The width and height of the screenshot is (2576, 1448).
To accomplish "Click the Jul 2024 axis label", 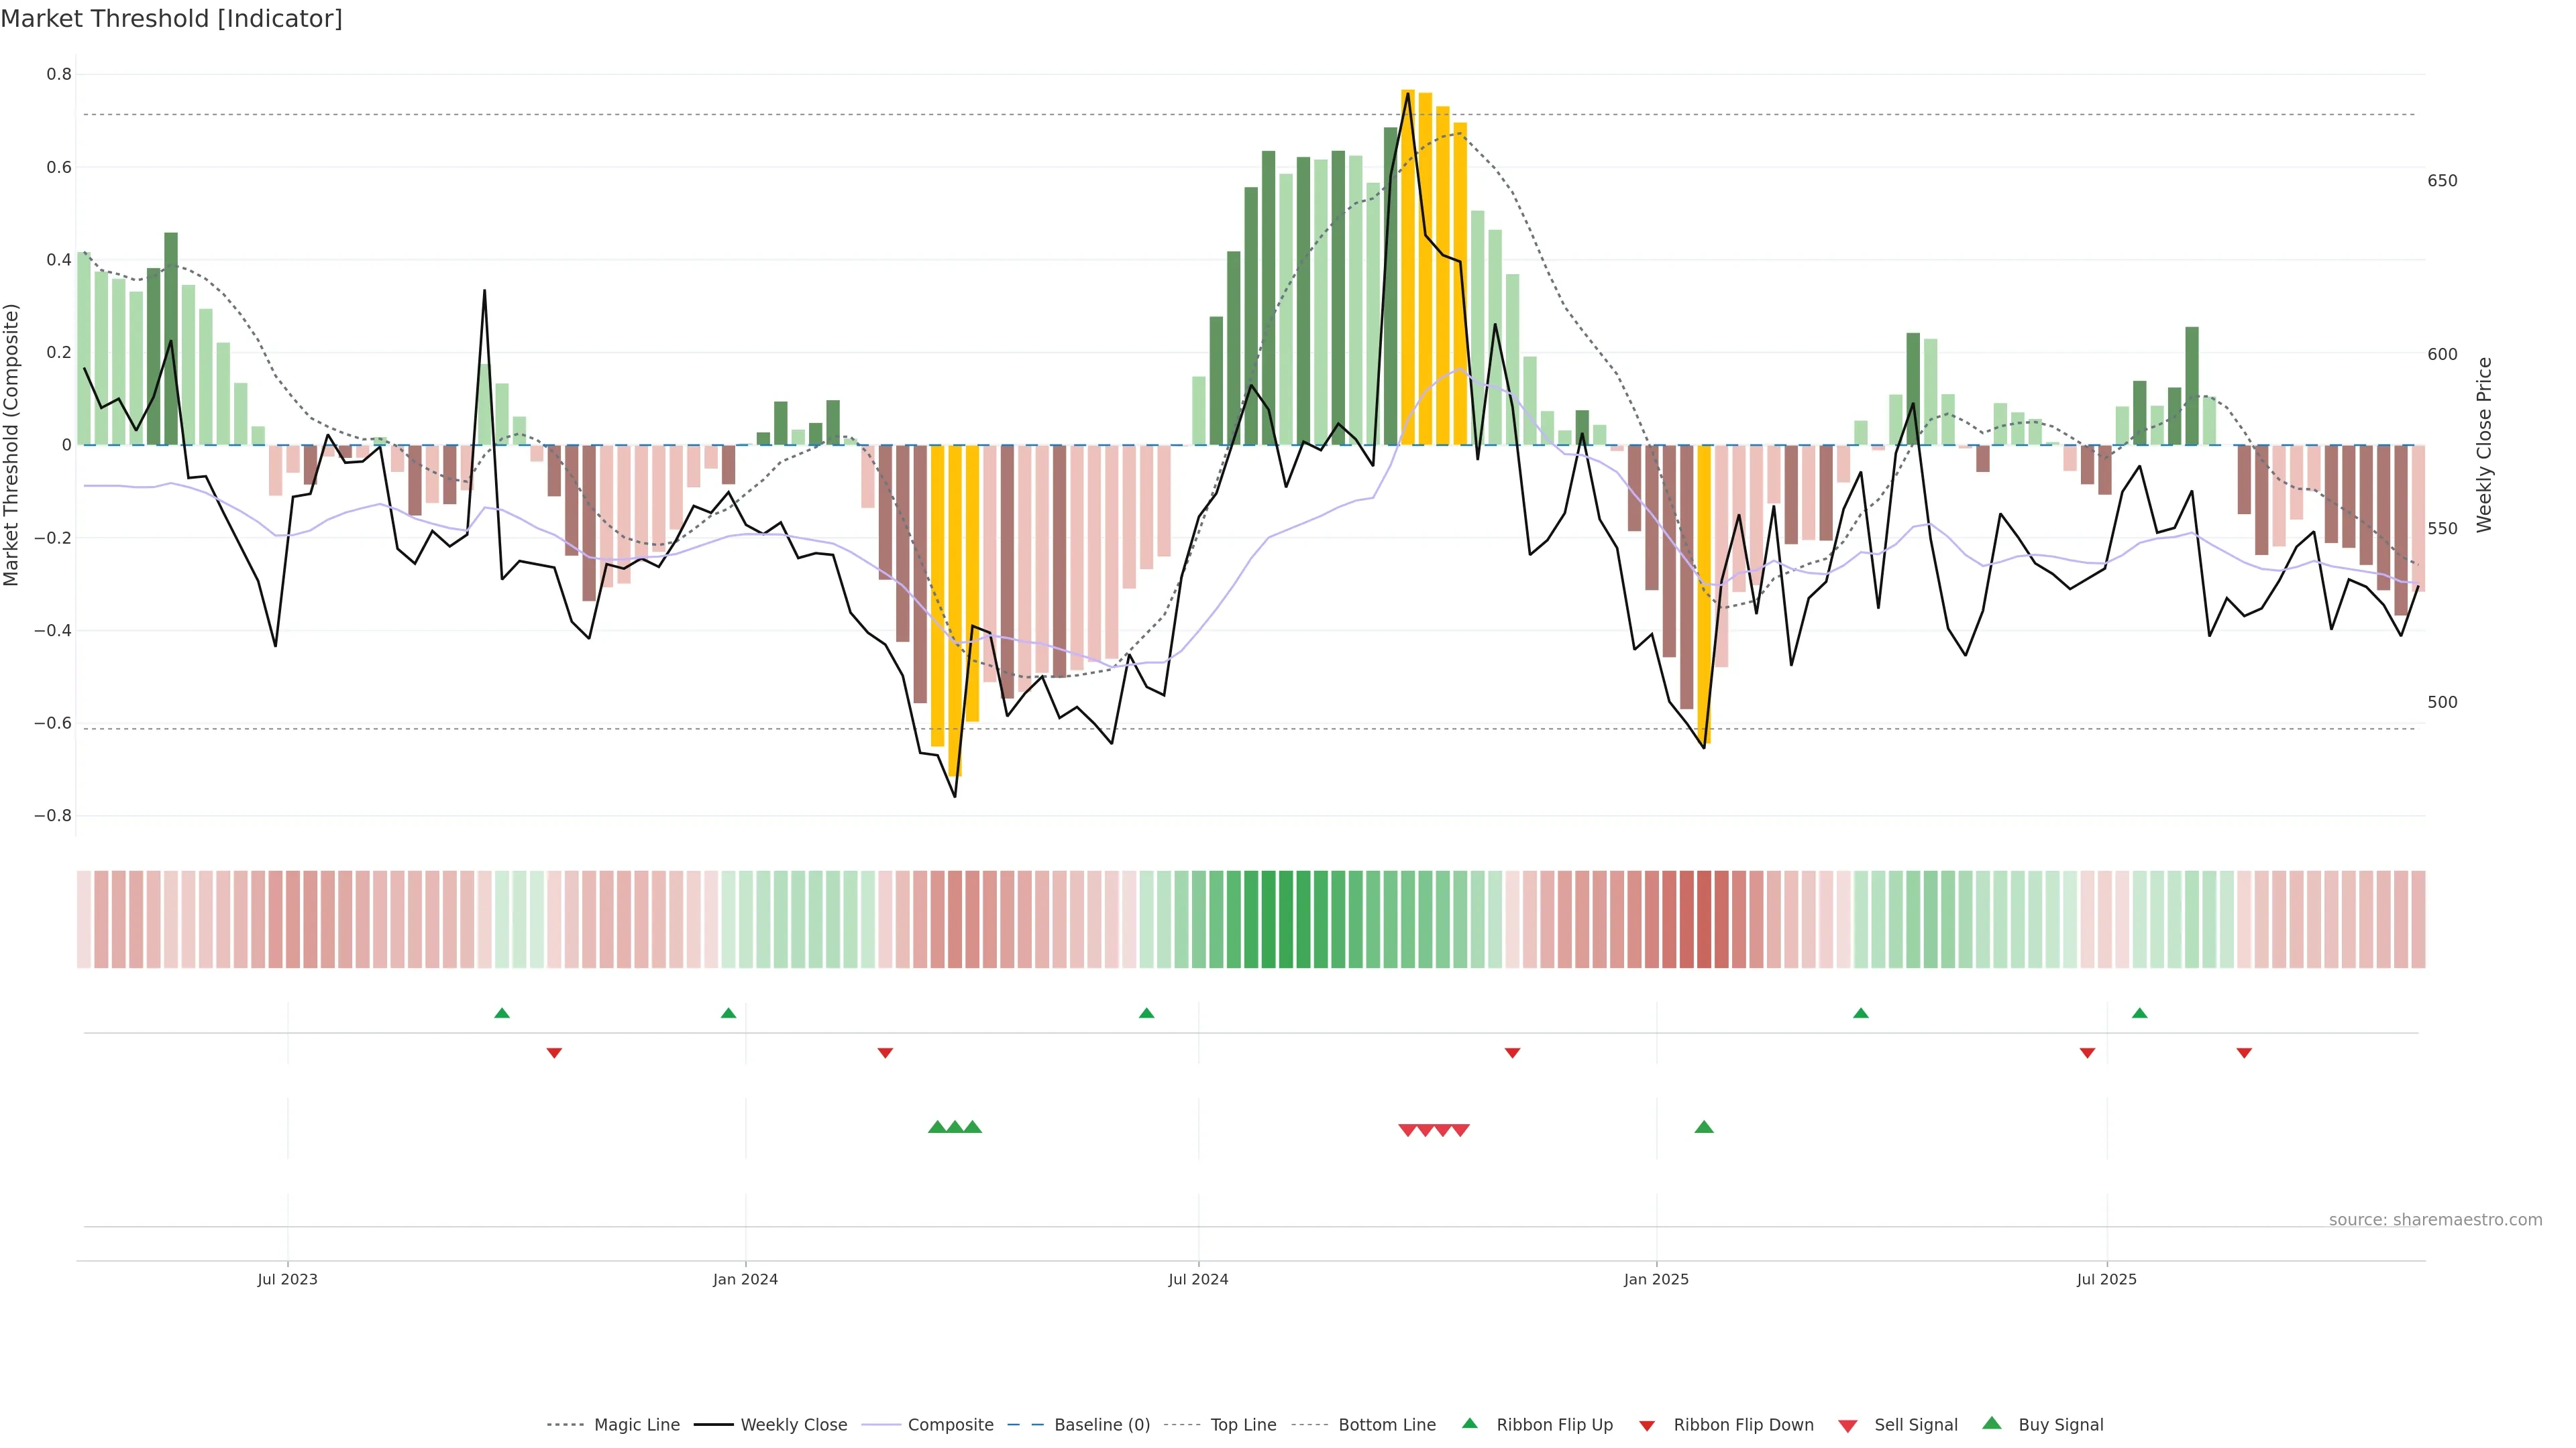I will pyautogui.click(x=1198, y=1279).
